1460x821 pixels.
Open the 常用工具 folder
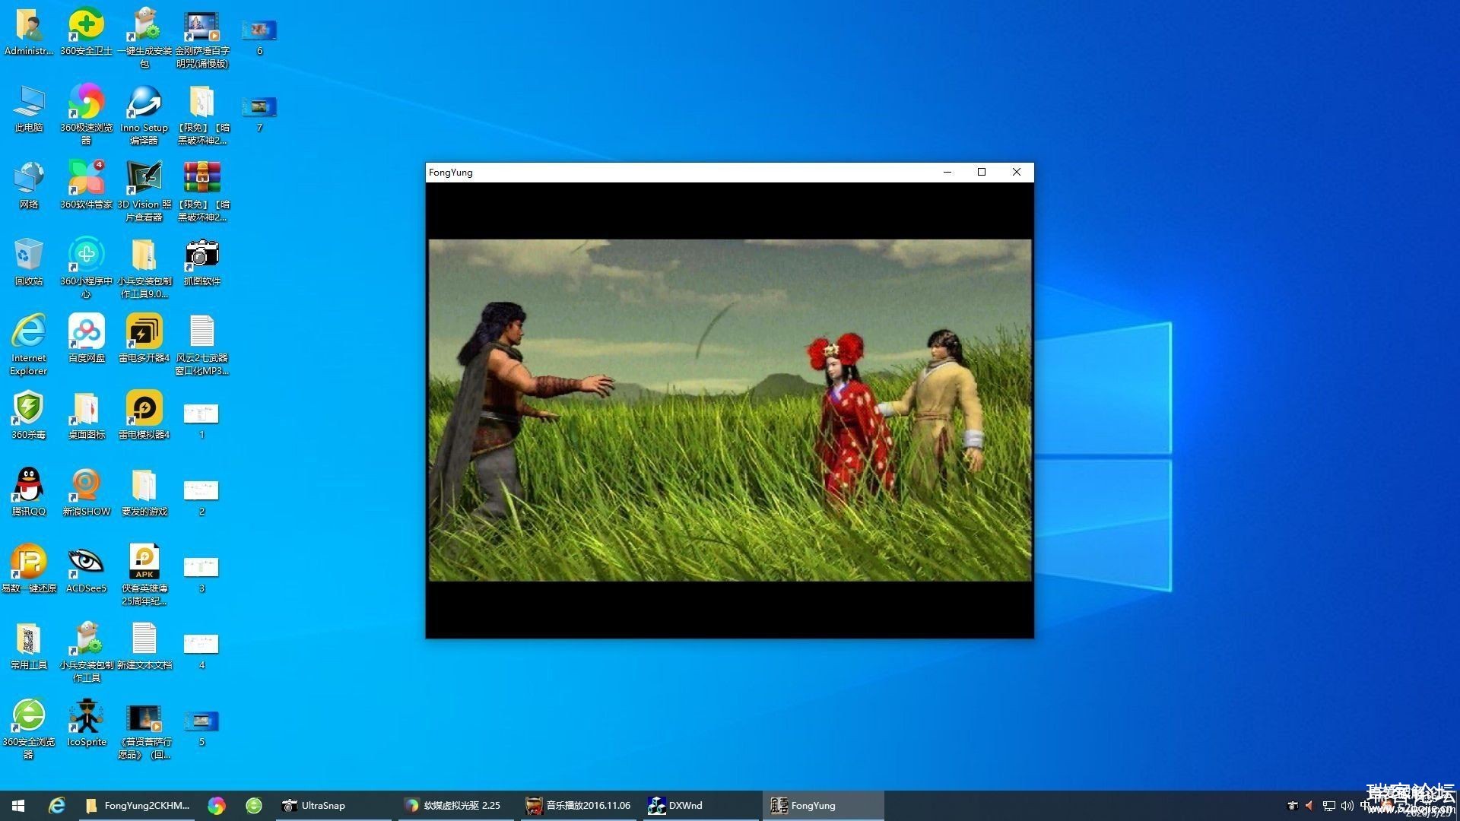coord(29,647)
